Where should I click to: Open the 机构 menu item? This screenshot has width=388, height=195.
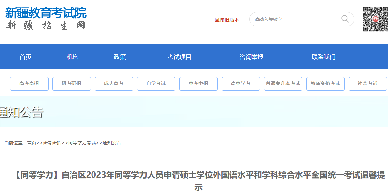coord(72,57)
